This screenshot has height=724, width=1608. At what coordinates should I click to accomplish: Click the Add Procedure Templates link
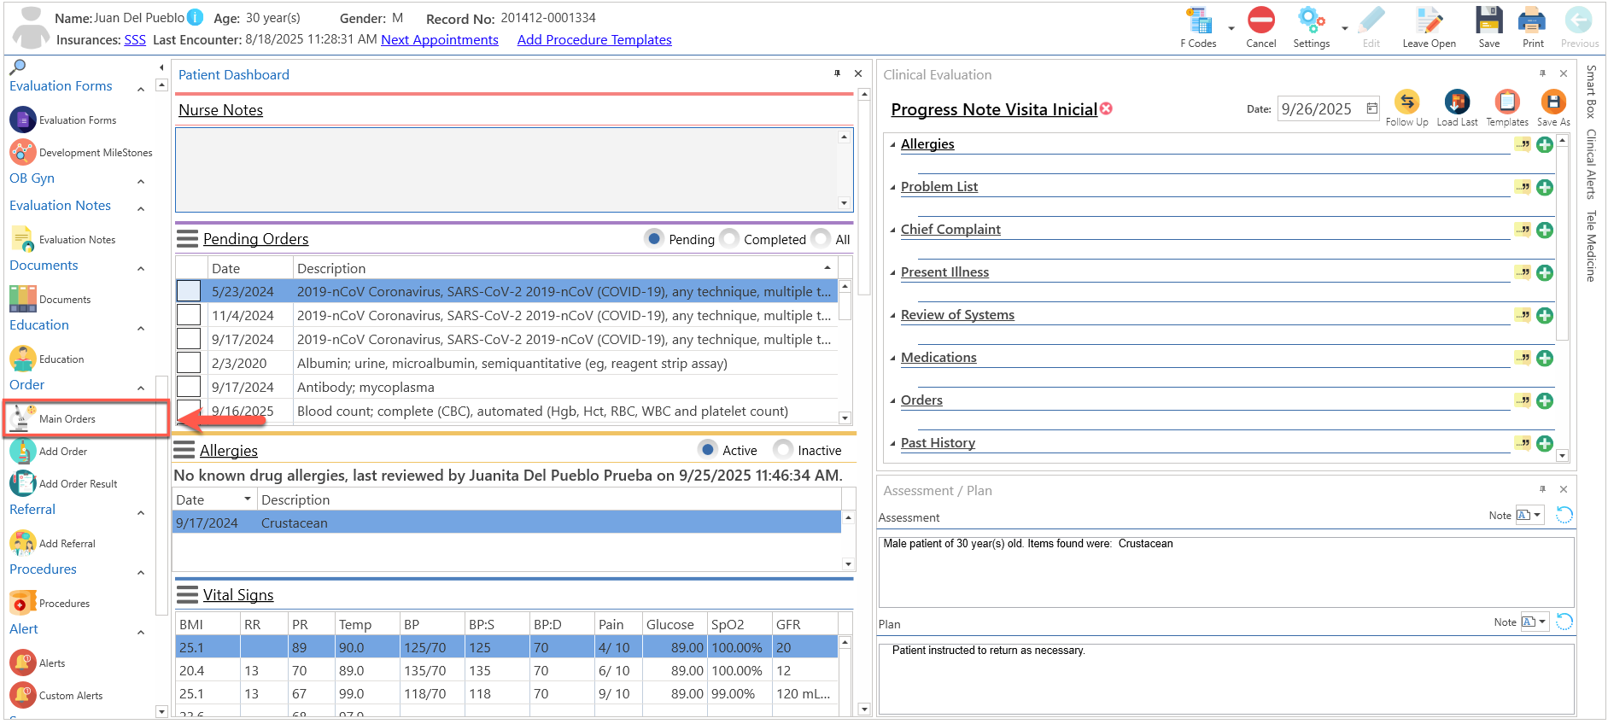tap(594, 40)
